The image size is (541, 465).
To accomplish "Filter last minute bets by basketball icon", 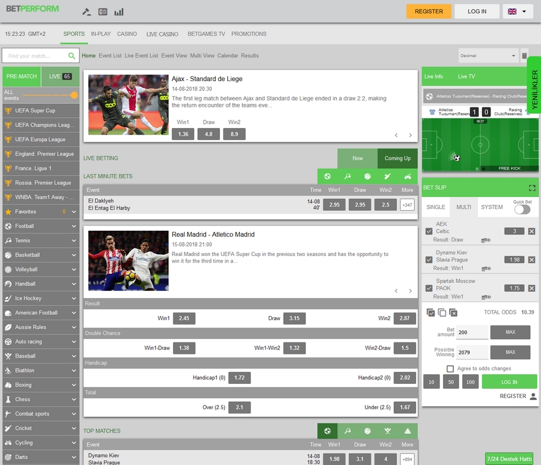I will tap(367, 176).
